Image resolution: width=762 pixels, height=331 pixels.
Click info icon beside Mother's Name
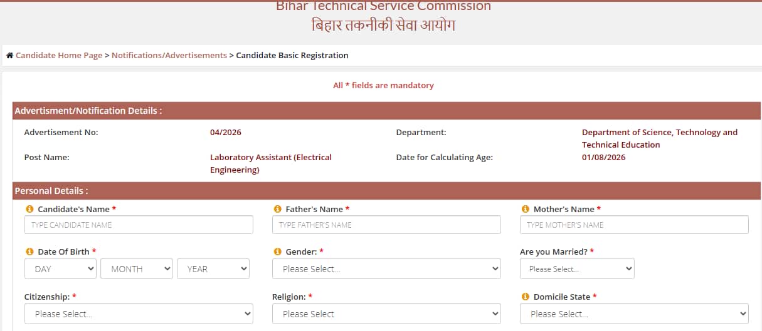[525, 209]
